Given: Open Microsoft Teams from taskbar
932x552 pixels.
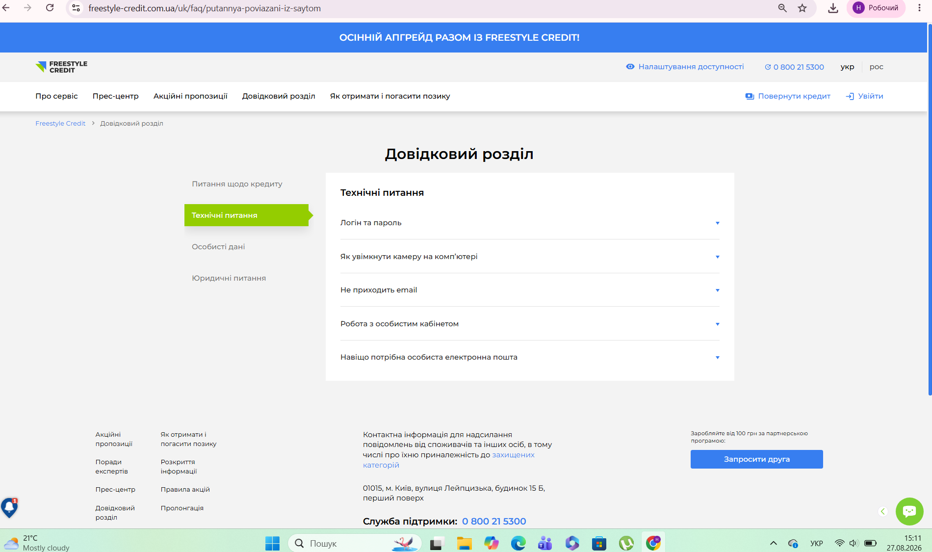Looking at the screenshot, I should [545, 543].
